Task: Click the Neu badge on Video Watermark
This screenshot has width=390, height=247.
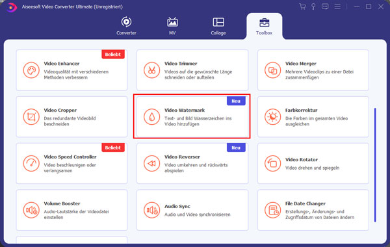Action: pyautogui.click(x=236, y=101)
